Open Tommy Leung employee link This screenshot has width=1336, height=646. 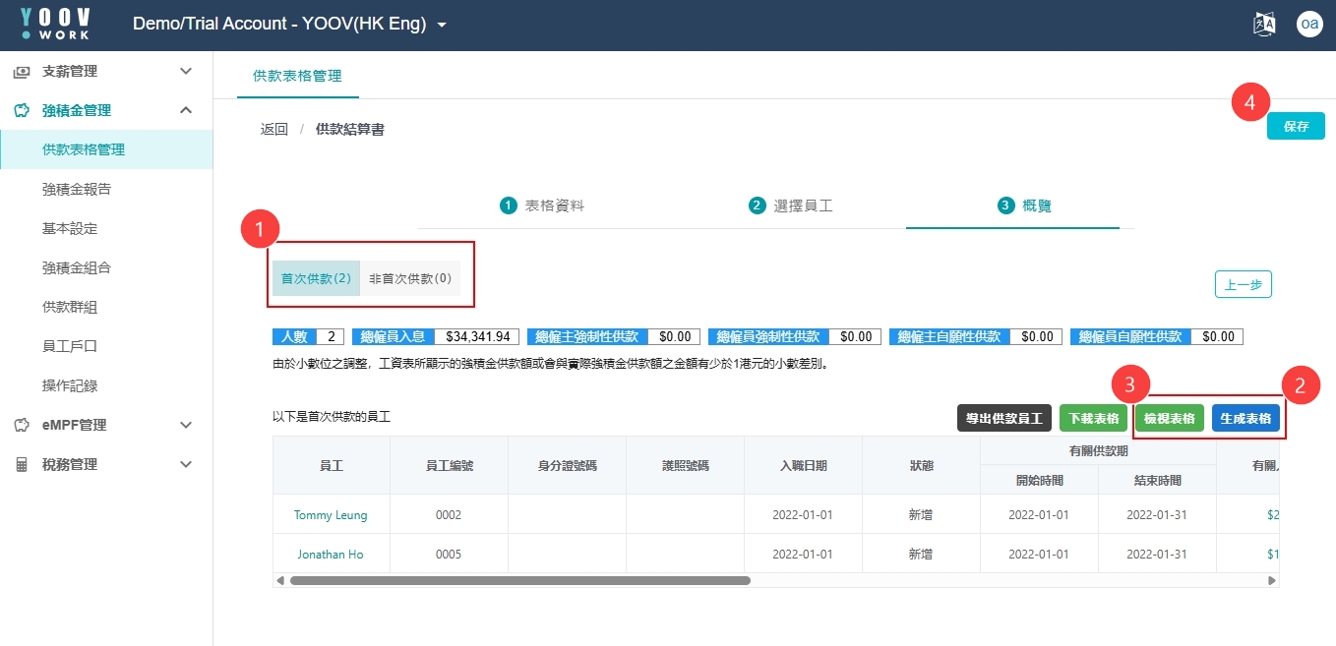(x=331, y=515)
